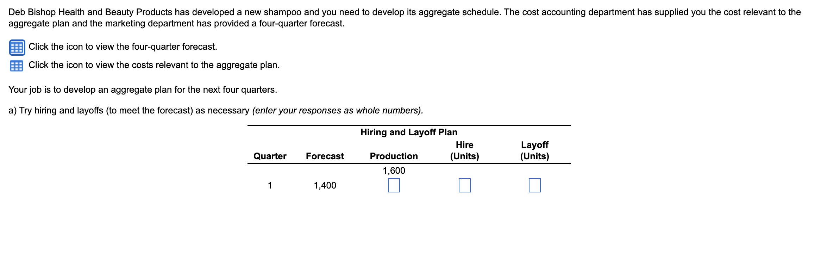Select the 1,600 initial production value

[x=394, y=171]
